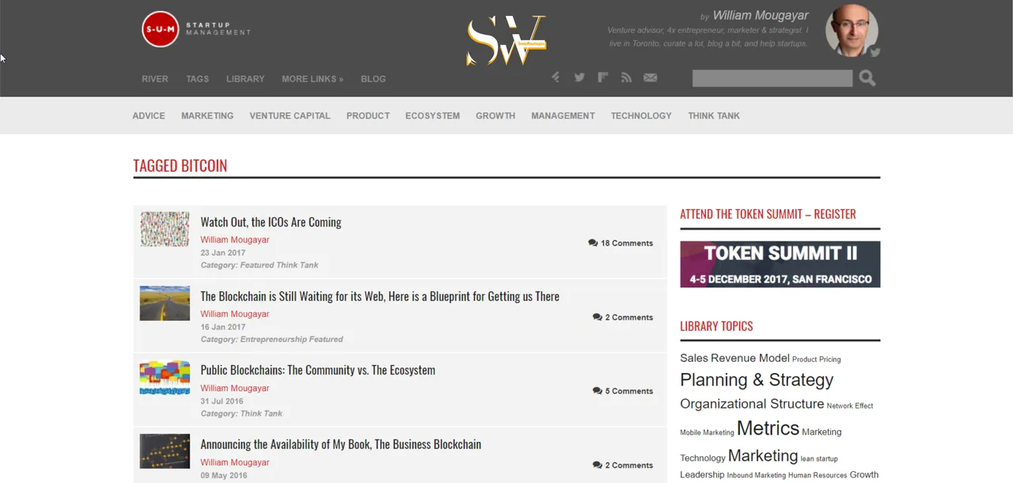Select the MARKETING category tab
Image resolution: width=1013 pixels, height=483 pixels.
click(x=207, y=116)
